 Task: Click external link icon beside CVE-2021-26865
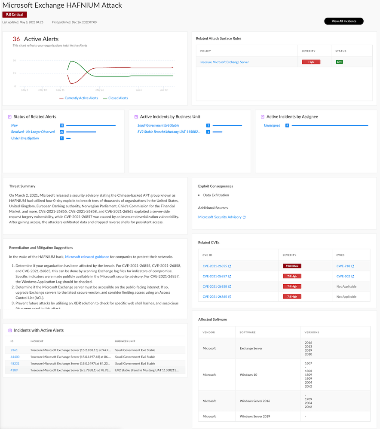[230, 297]
